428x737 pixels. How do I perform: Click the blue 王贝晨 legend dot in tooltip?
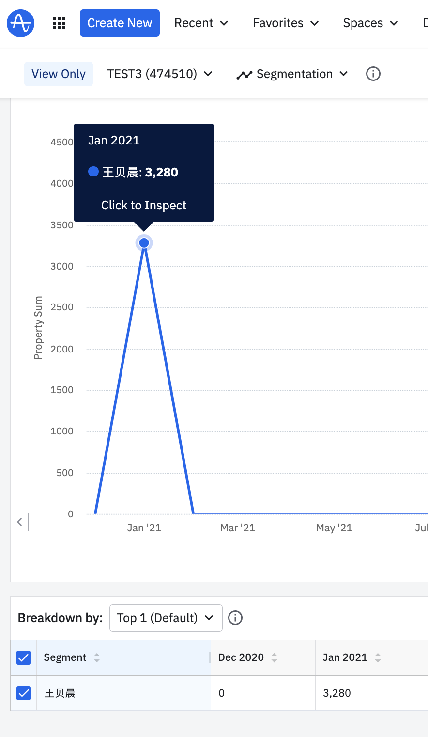pyautogui.click(x=93, y=172)
